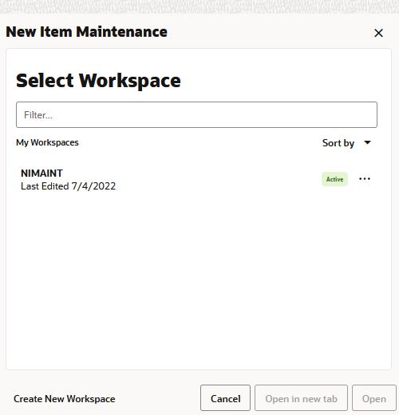Click the My Workspaces label
The image size is (399, 415).
click(47, 142)
